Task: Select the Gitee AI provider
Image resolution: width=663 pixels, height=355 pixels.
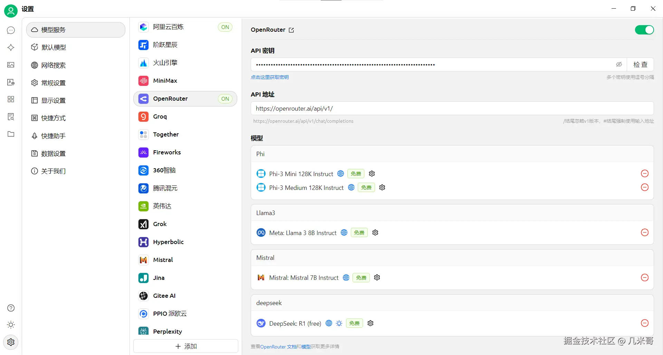Action: (x=185, y=296)
